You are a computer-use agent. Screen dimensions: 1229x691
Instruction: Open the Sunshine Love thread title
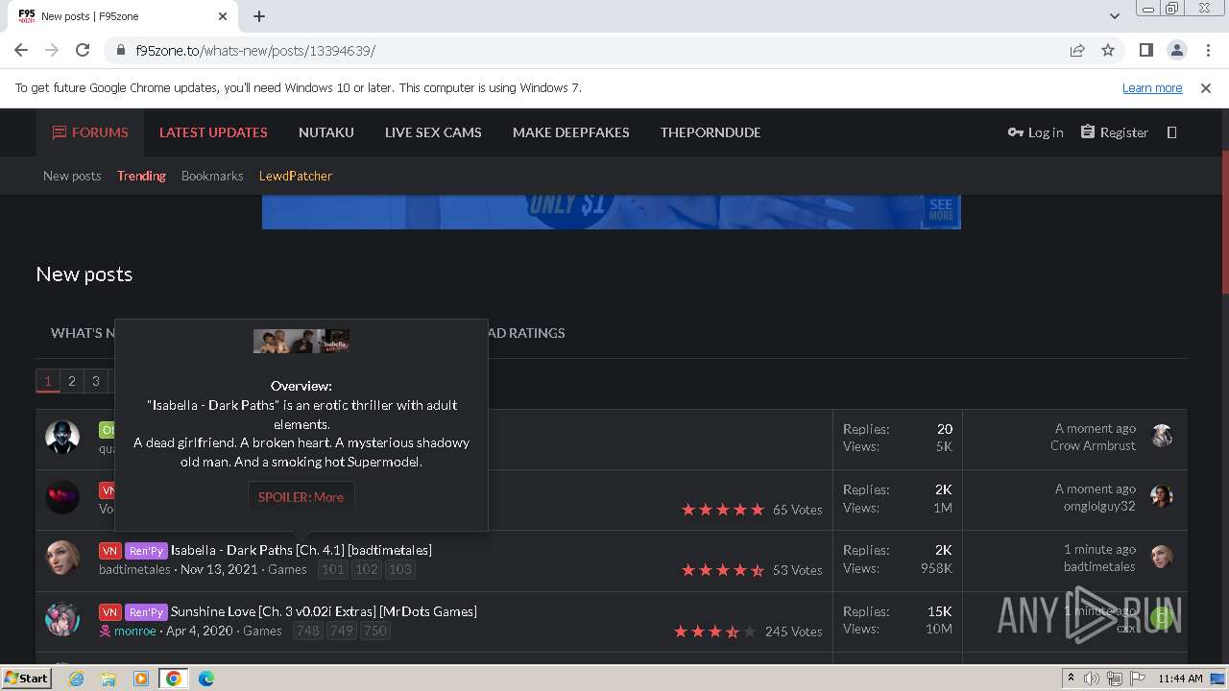pos(324,611)
